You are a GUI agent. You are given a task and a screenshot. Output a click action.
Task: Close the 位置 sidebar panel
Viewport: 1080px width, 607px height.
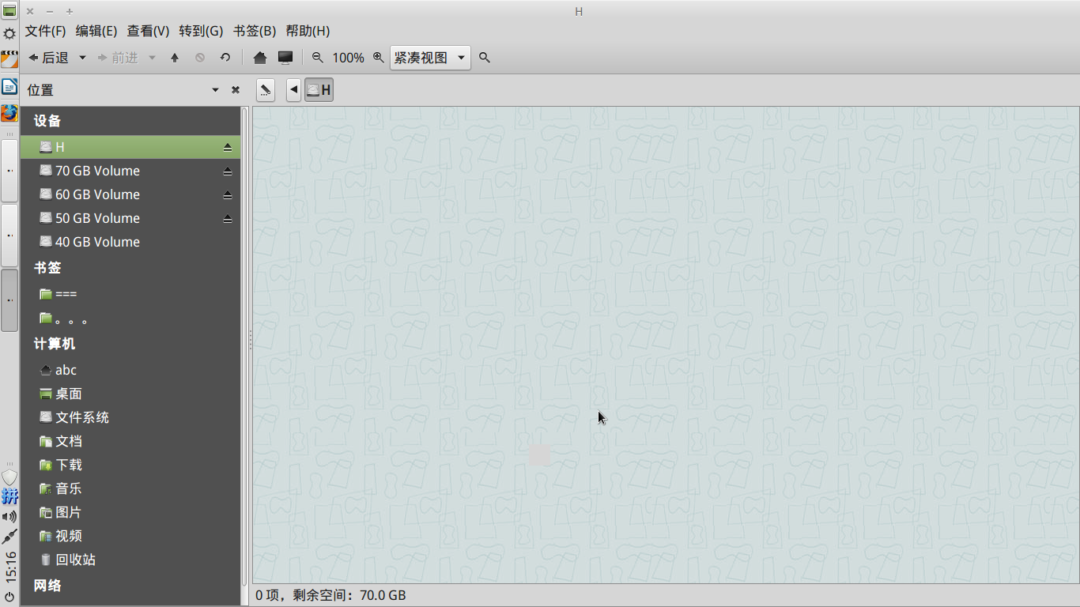coord(236,90)
